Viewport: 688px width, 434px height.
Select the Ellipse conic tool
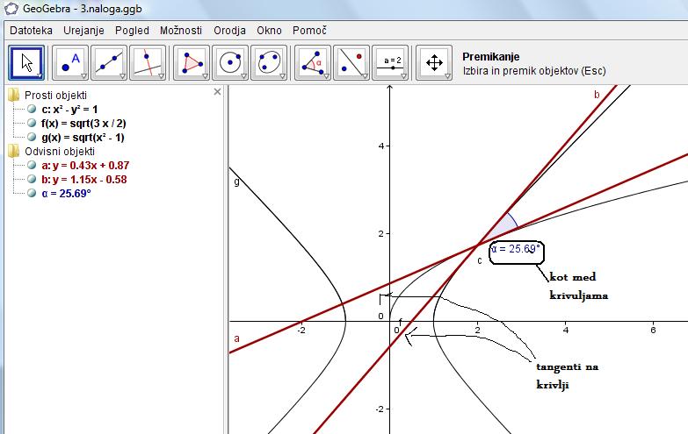pyautogui.click(x=269, y=63)
